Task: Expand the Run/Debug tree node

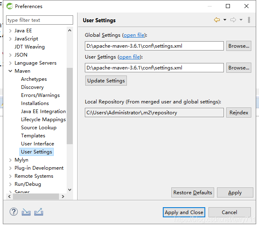Action: tap(11, 184)
